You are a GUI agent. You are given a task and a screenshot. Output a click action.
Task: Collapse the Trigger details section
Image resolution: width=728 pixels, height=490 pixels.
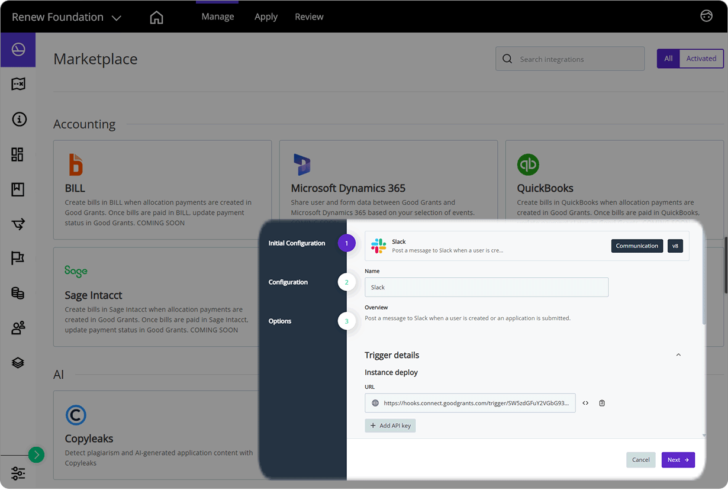[678, 355]
